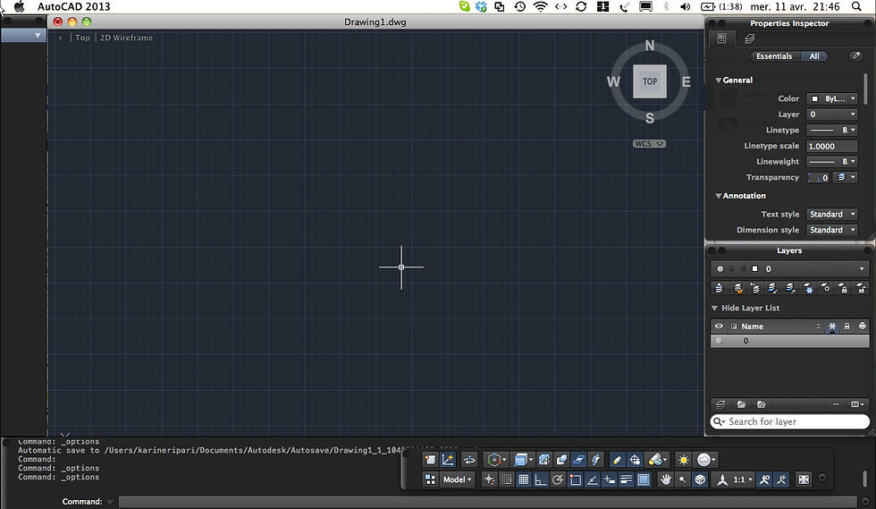Click the pencil marker icon in the status bar
Viewport: 876px width, 509px height.
pos(617,460)
